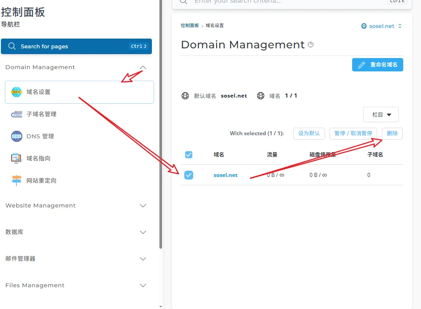Open 网站重定向 in the sidebar
This screenshot has height=309, width=421.
pos(79,180)
